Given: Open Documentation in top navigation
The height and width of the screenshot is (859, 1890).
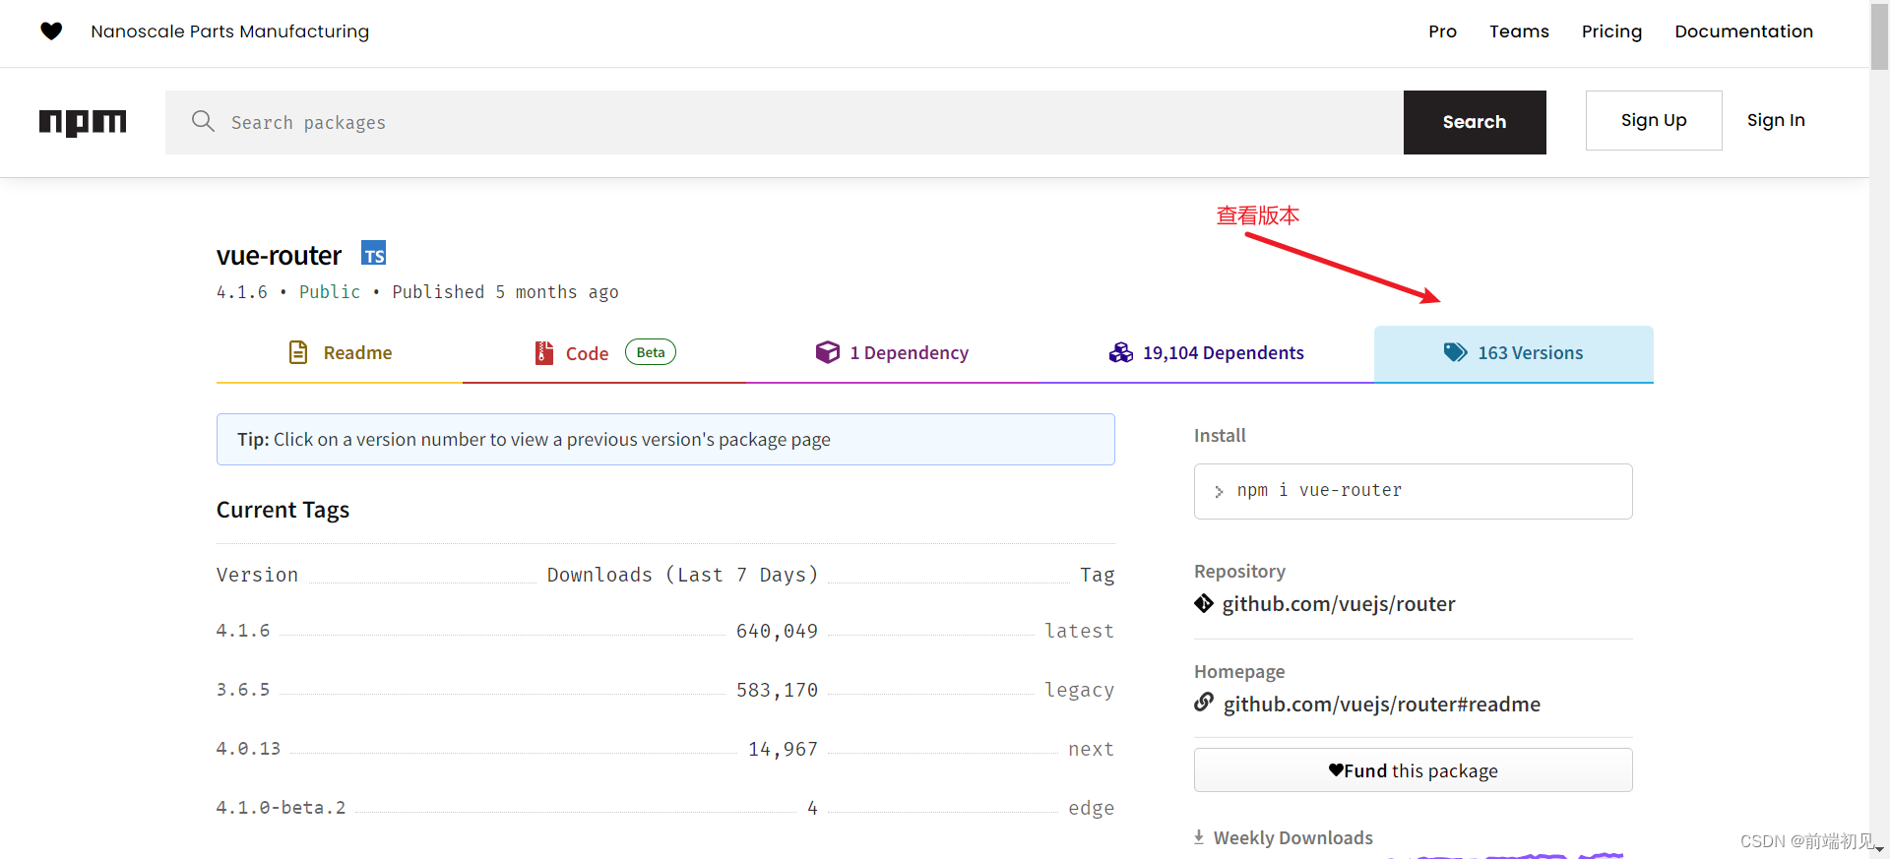Looking at the screenshot, I should (x=1743, y=31).
